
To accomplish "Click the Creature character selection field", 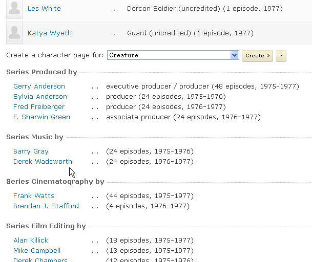I will click(x=173, y=55).
